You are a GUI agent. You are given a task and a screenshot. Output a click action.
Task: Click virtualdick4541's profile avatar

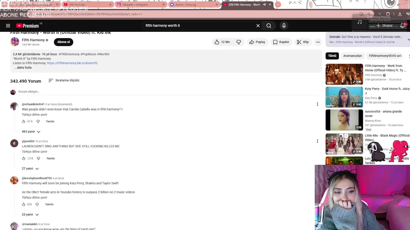[14, 106]
